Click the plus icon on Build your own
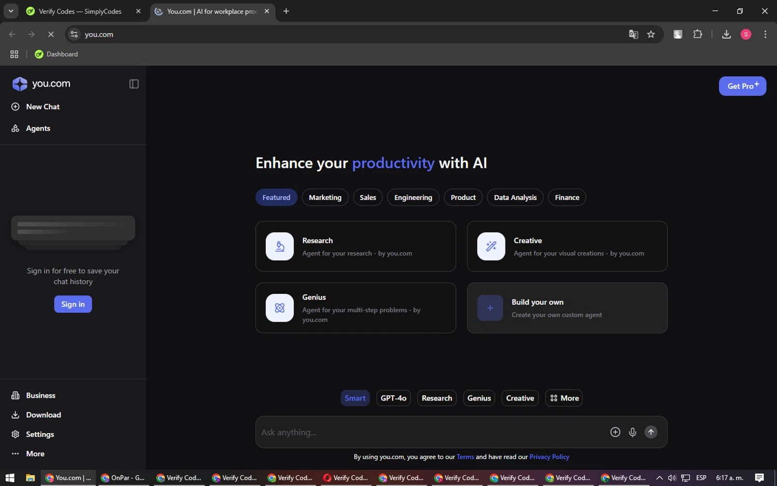The image size is (777, 486). pos(490,308)
